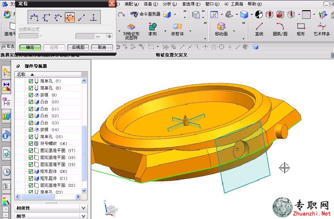The image size is (334, 219).
Task: Open the dropdown arrow beside 移动面
Action: (234, 31)
